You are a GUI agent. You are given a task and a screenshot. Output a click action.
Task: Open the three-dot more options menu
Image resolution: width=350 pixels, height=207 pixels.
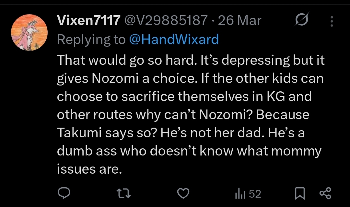332,21
